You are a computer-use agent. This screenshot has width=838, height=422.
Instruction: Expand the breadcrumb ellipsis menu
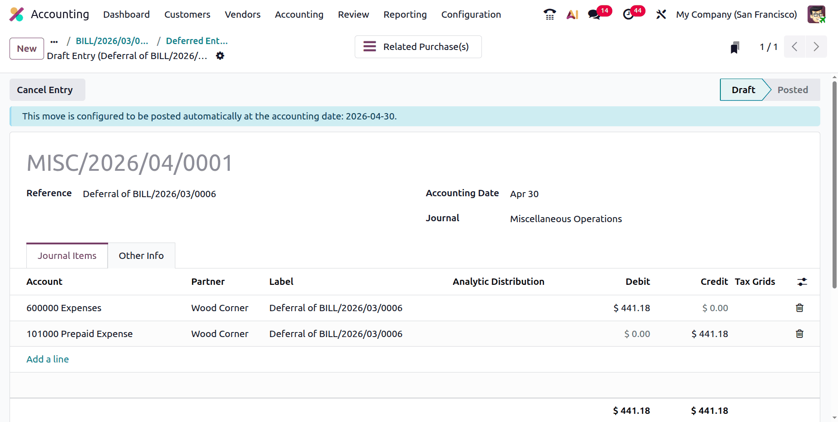click(x=54, y=41)
